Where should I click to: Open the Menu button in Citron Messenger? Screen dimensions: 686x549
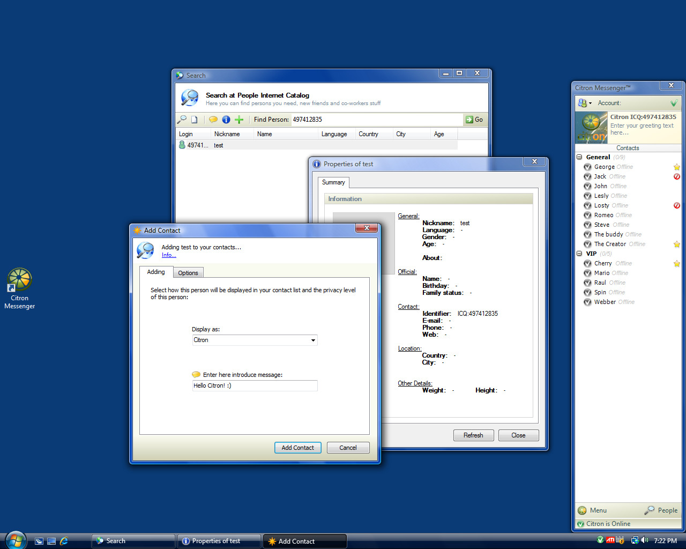click(592, 510)
